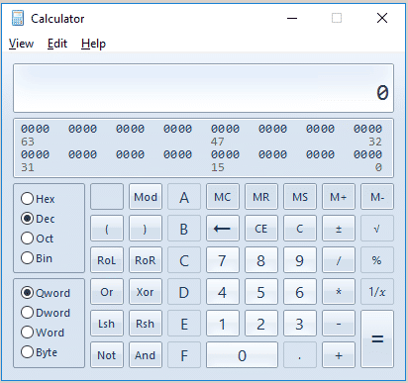This screenshot has width=408, height=383.
Task: Click the RoL rotate left button
Action: pos(107,260)
